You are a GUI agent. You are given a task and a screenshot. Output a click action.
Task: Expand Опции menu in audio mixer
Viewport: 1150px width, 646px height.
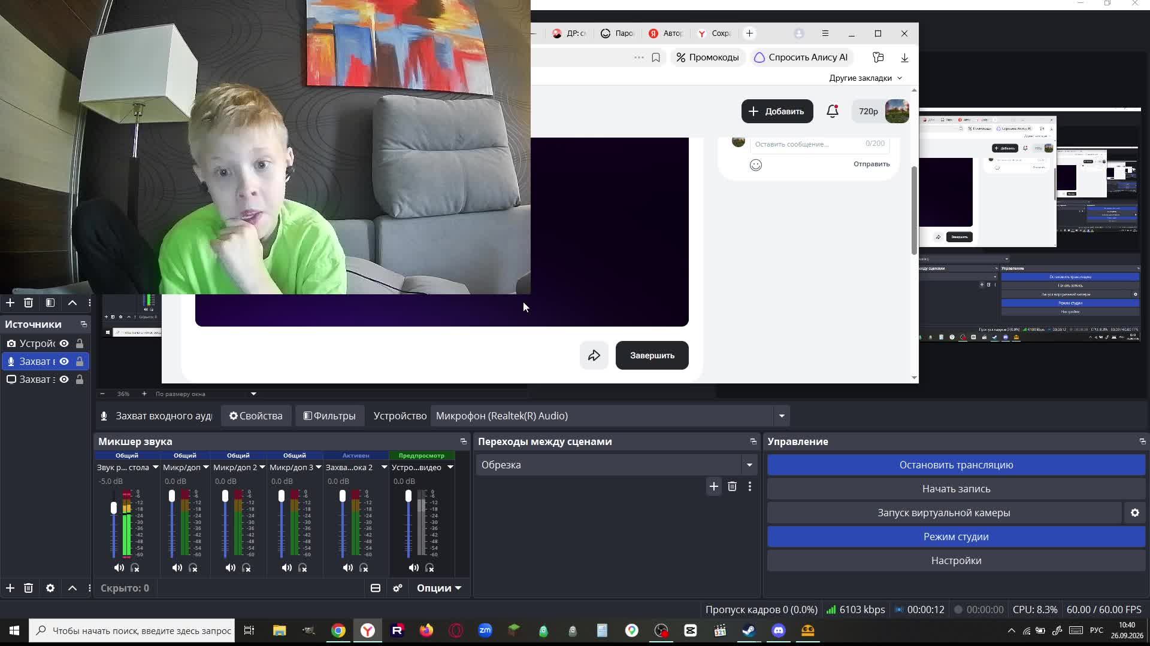click(x=439, y=588)
